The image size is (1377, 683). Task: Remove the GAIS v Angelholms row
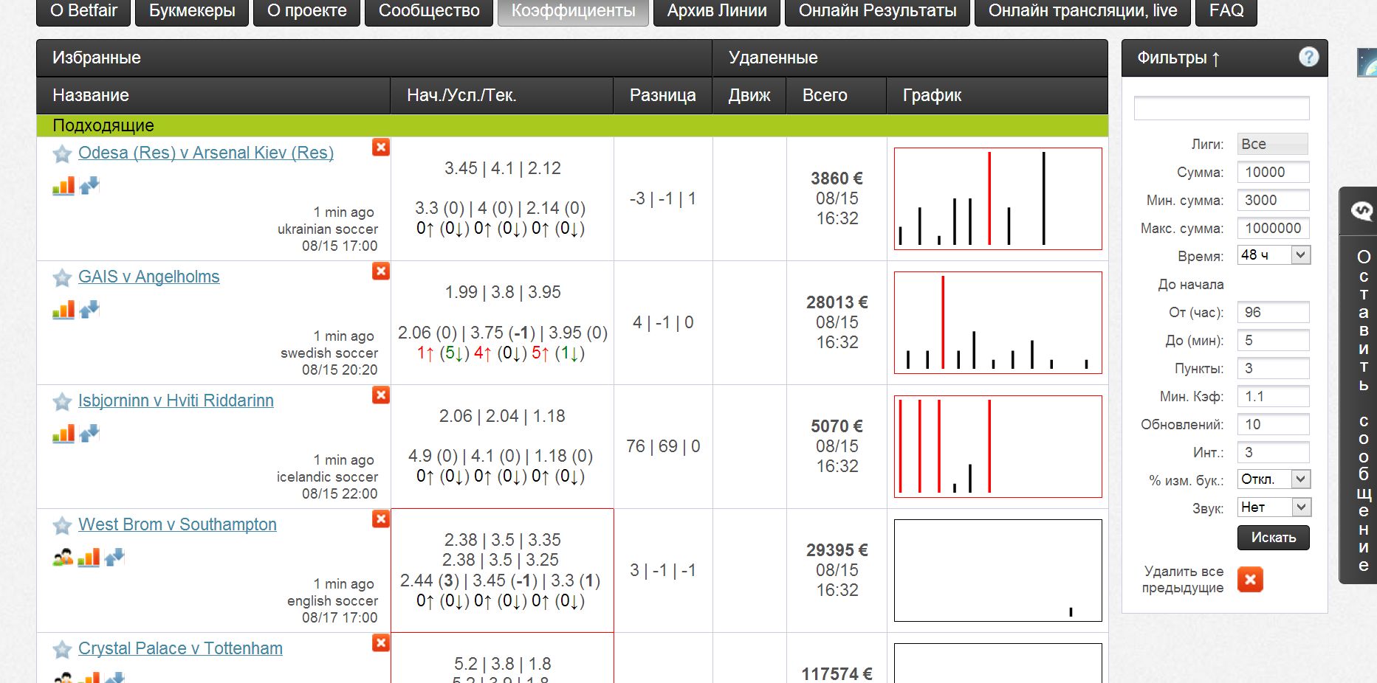(x=381, y=271)
